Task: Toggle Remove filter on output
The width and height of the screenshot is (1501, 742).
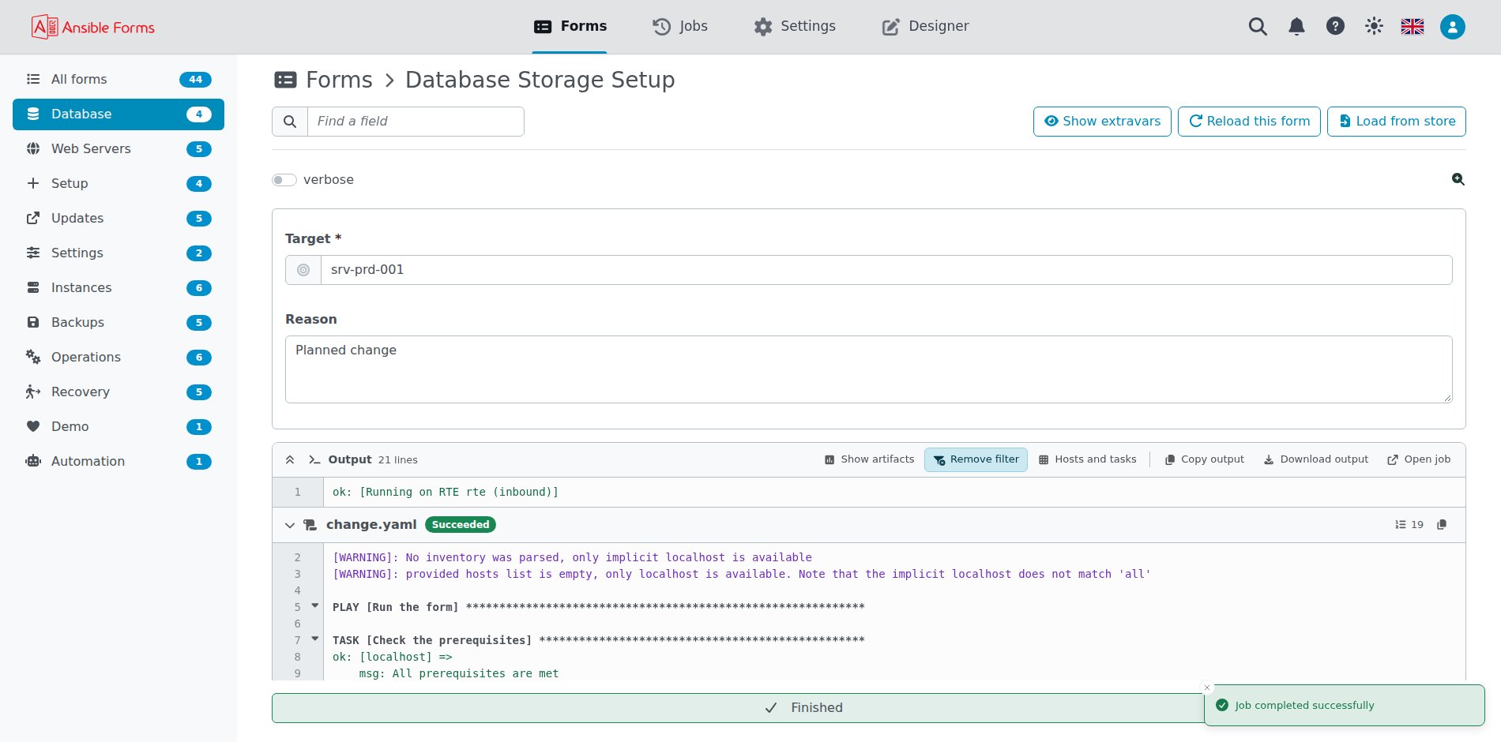Action: 976,459
